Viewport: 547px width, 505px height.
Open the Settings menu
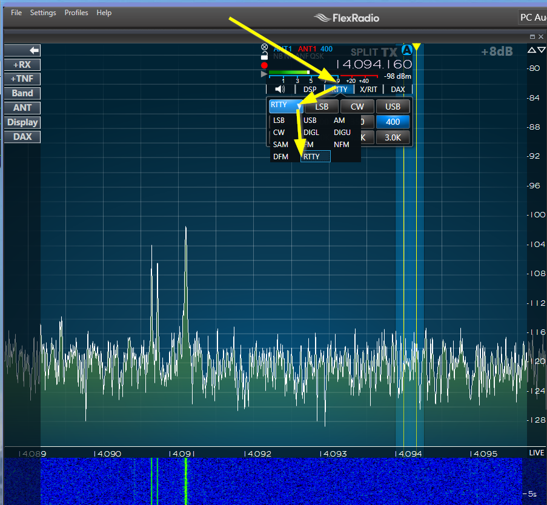(43, 13)
